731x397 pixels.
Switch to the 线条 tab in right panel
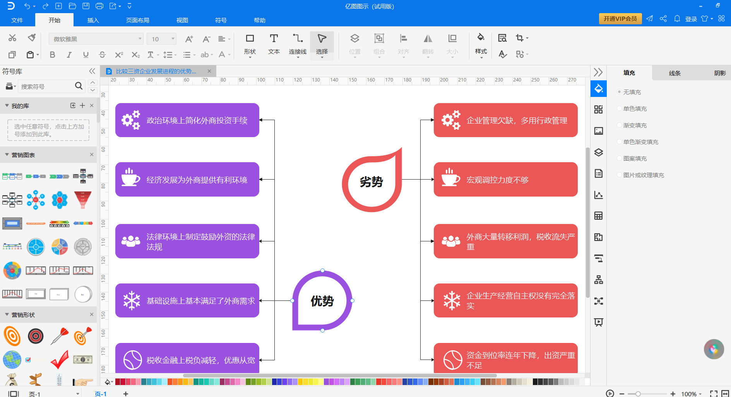(675, 73)
